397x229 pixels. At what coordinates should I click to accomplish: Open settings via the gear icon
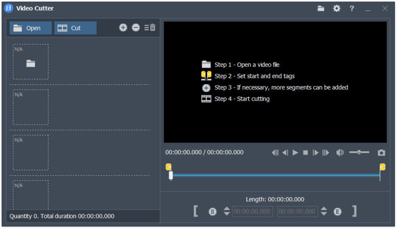[x=336, y=8]
